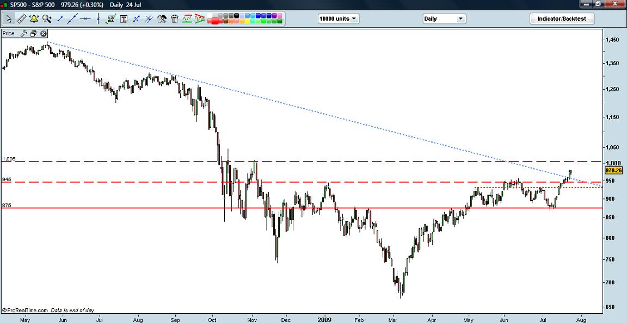
Task: Click the Price panel label
Action: click(8, 34)
